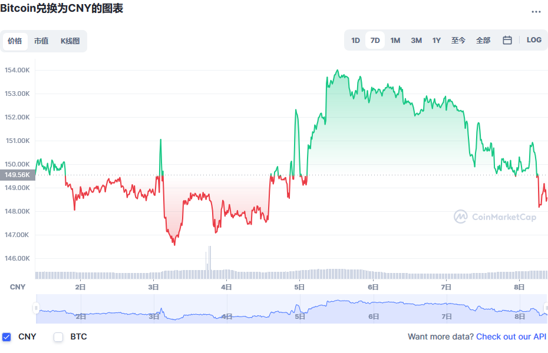Click the 5日 date label on x-axis

299,287
